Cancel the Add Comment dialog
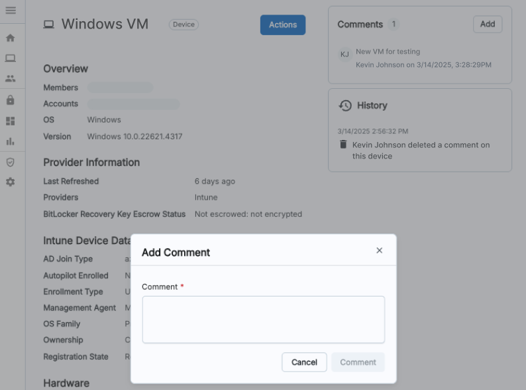 pyautogui.click(x=304, y=362)
